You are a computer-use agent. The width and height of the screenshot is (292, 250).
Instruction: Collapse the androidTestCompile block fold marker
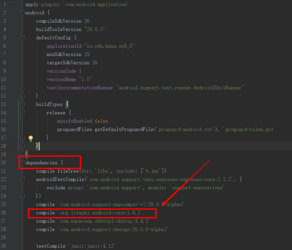[22, 179]
